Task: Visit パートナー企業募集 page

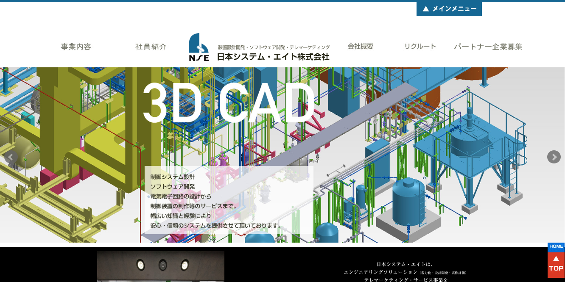Action: [x=488, y=47]
